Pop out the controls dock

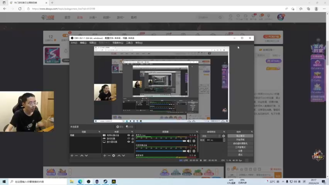click(252, 132)
